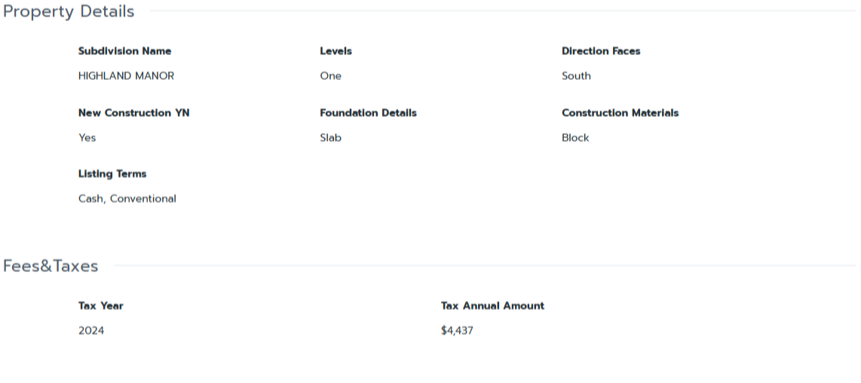861x383 pixels.
Task: Select the Block construction material value
Action: coord(575,138)
